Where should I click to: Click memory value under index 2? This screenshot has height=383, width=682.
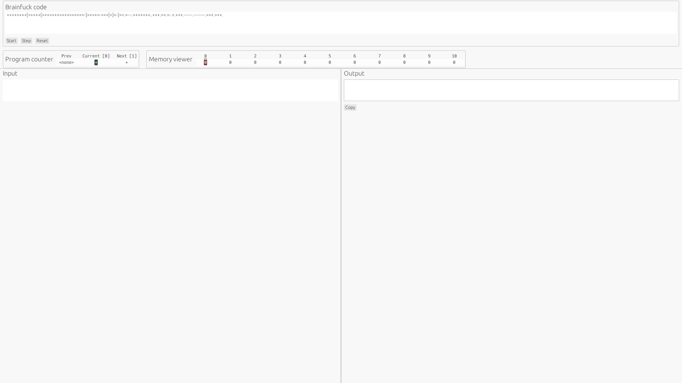click(x=255, y=62)
